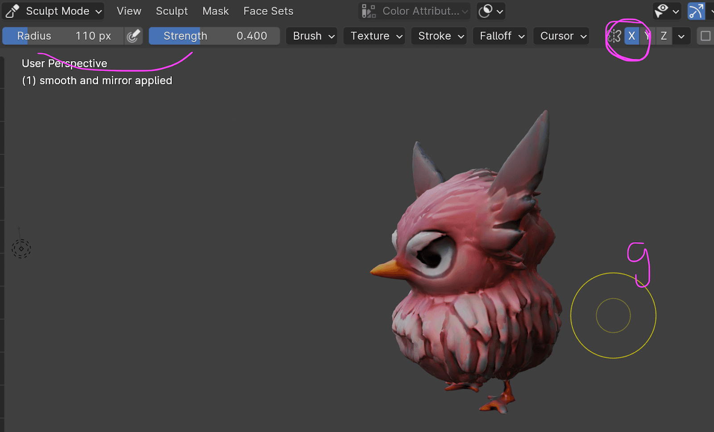The image size is (714, 432).
Task: Toggle the viewport gizmo display icon
Action: pos(696,11)
